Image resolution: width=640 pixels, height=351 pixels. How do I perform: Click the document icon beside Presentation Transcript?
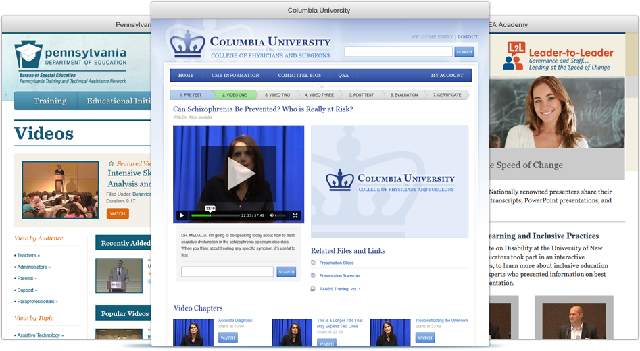313,275
